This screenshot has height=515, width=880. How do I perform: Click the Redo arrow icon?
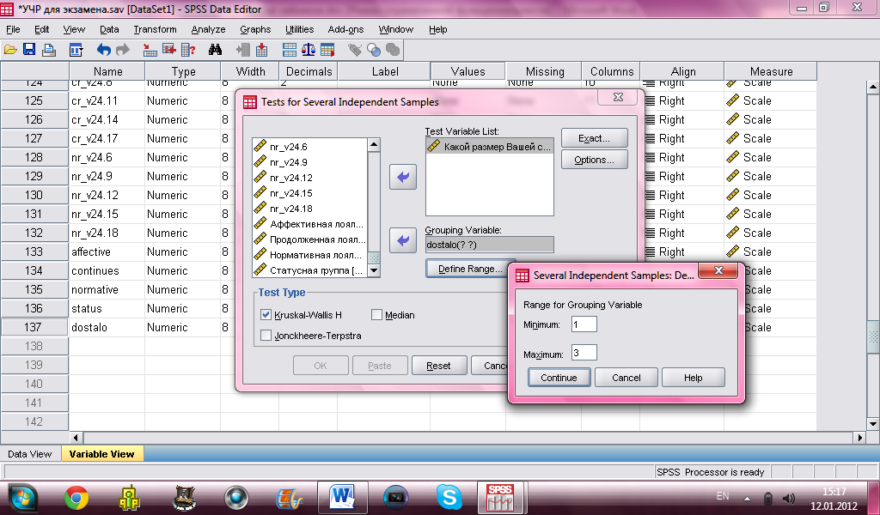122,50
